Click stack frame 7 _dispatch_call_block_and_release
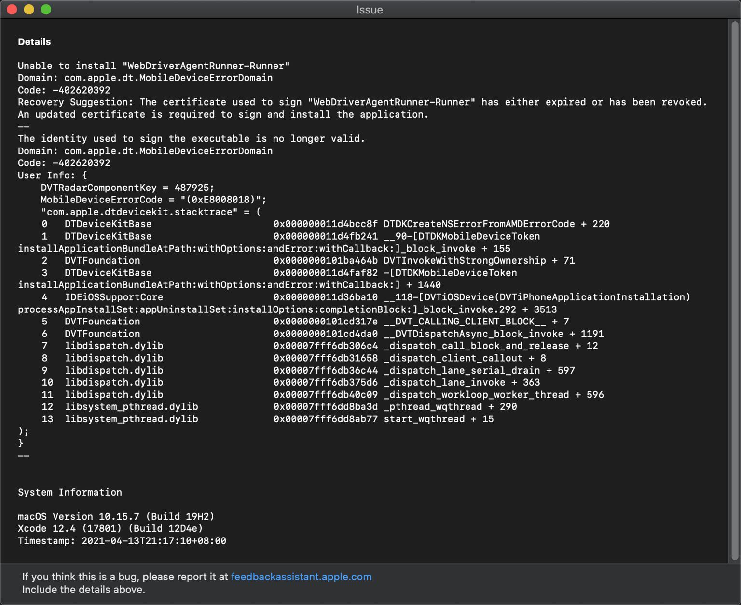 320,346
